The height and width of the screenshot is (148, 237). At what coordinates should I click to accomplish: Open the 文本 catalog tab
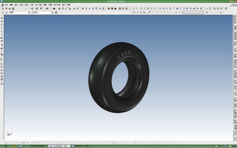[235, 126]
